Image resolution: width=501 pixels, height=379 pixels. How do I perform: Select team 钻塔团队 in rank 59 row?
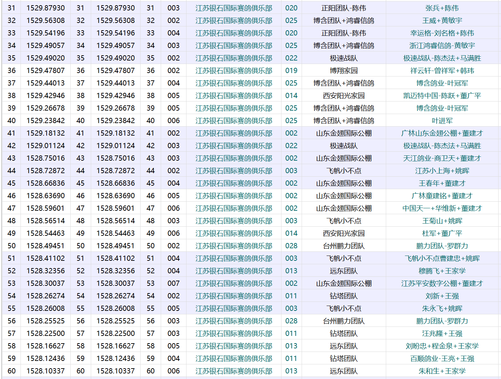(344, 358)
